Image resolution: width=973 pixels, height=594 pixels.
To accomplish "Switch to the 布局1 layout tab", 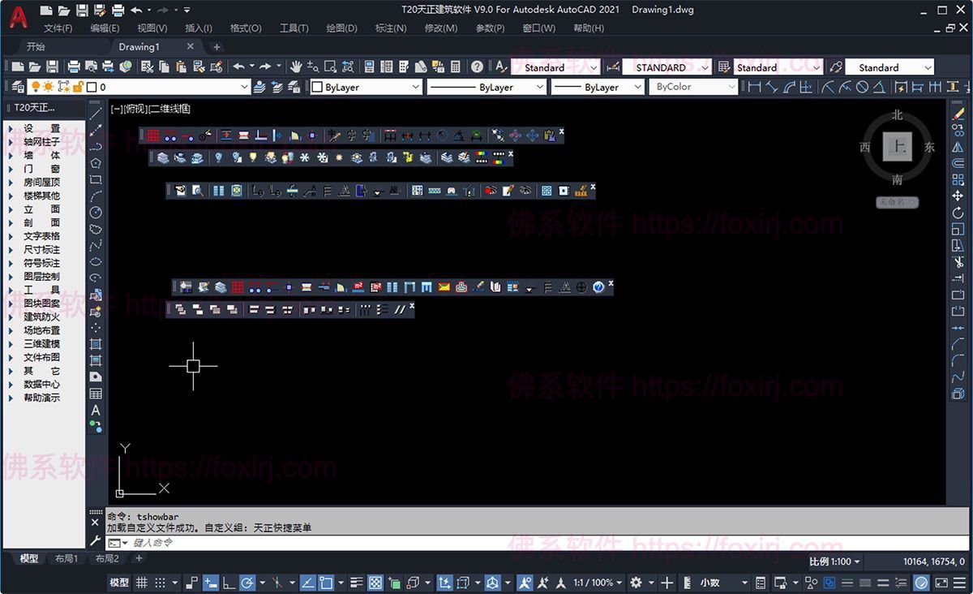I will 66,558.
